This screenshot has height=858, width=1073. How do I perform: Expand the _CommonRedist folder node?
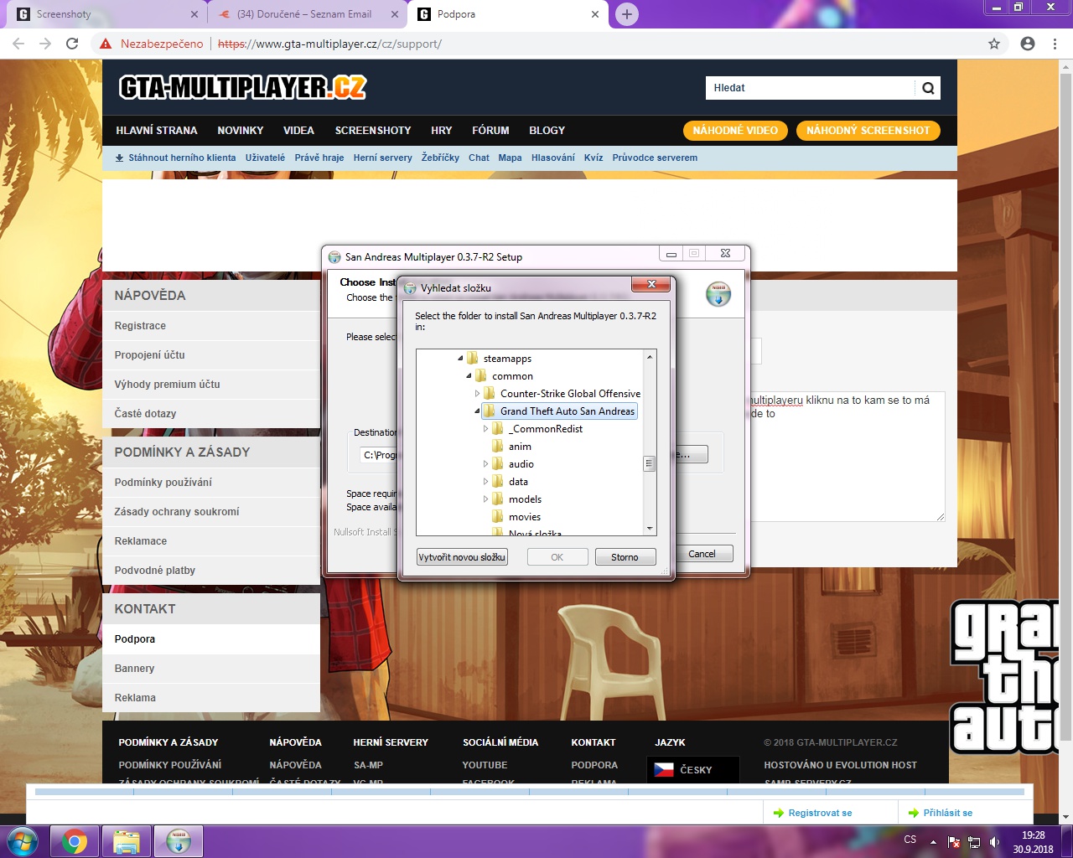coord(485,428)
